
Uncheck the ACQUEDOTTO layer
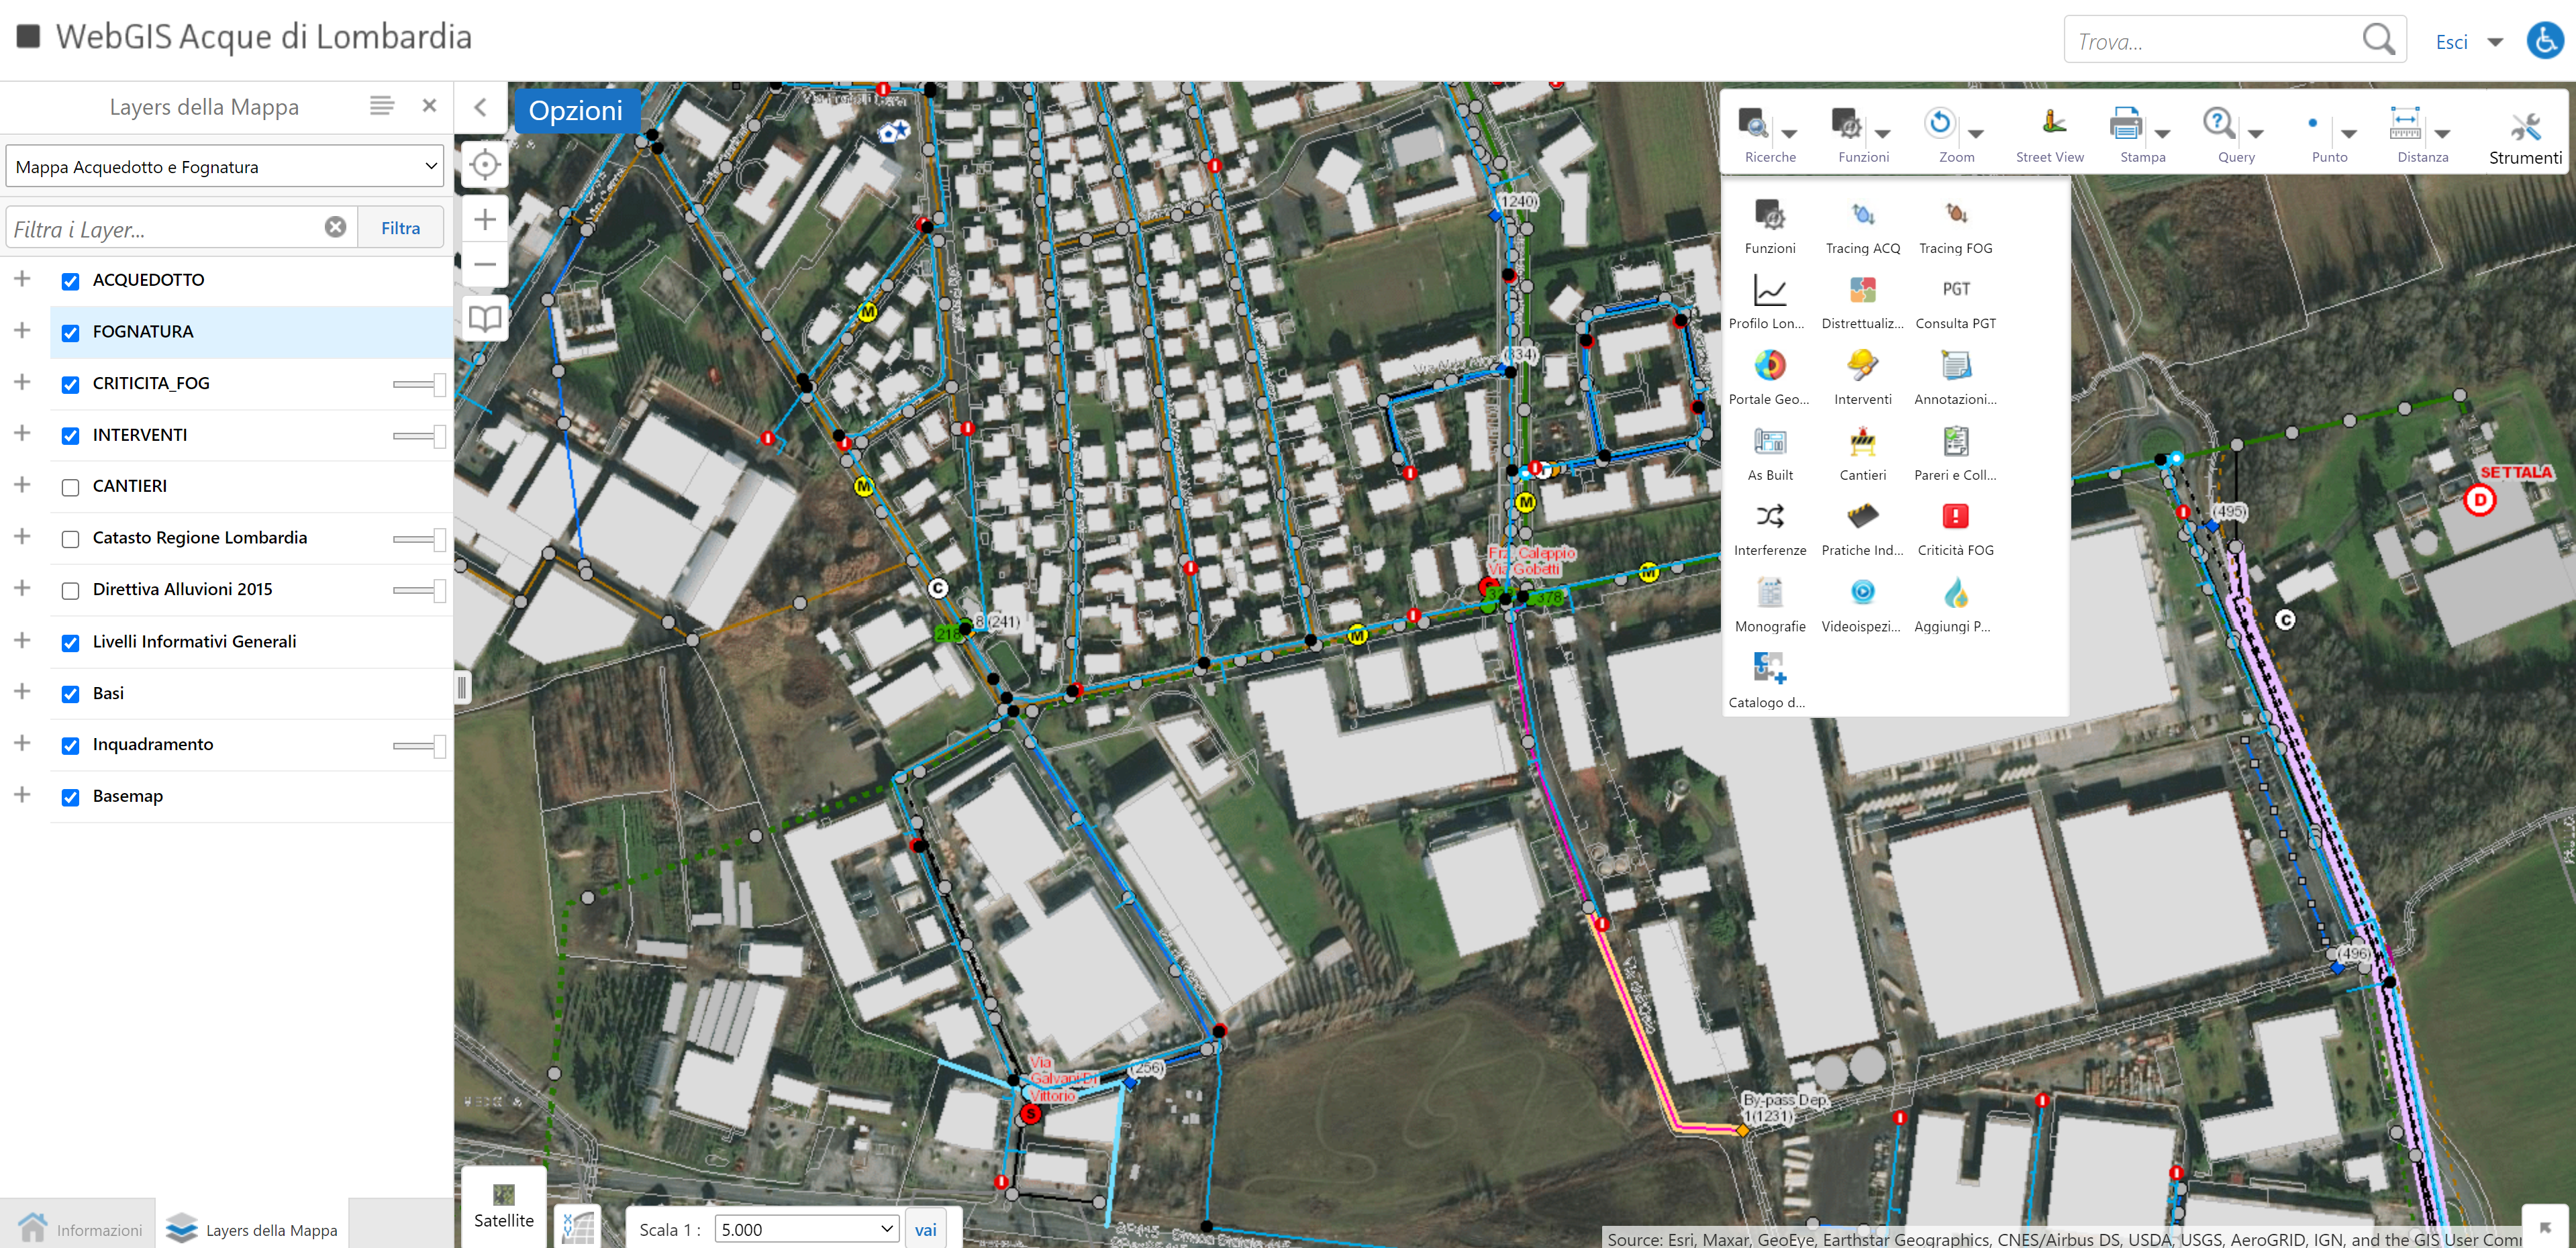coord(70,281)
